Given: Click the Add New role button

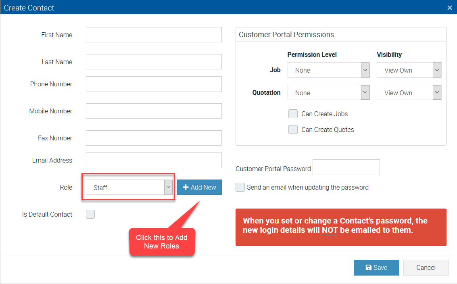Looking at the screenshot, I should click(x=199, y=187).
